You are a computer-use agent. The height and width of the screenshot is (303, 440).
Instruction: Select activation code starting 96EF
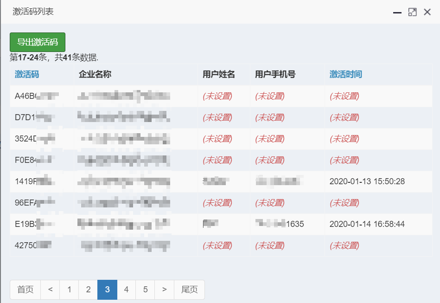[35, 203]
